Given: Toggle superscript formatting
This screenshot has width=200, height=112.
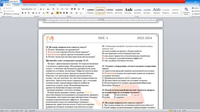Looking at the screenshot, I should coord(39,13).
